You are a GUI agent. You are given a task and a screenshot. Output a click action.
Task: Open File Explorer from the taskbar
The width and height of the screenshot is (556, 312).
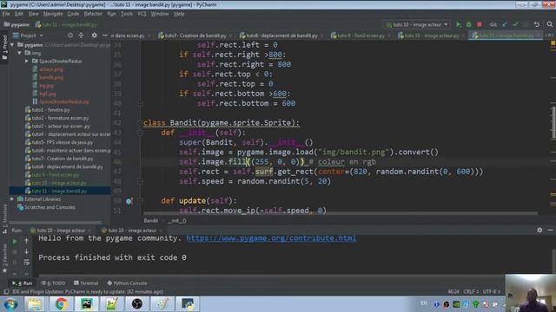point(35,304)
